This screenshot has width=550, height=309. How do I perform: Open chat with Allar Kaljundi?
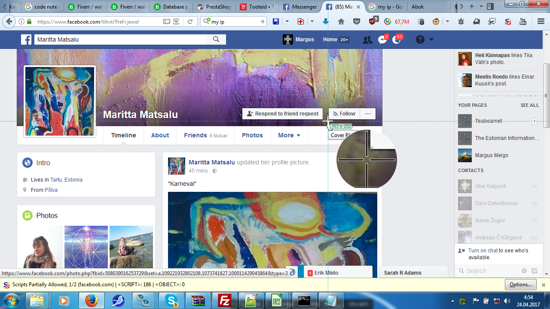click(x=498, y=186)
